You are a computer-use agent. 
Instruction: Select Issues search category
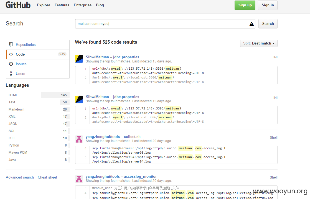tap(38, 64)
